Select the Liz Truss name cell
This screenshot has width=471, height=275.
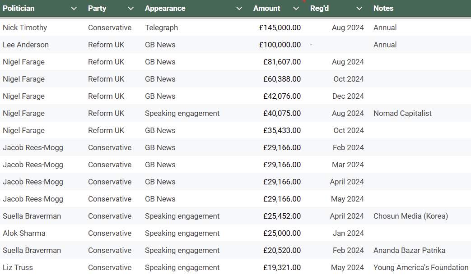click(18, 267)
